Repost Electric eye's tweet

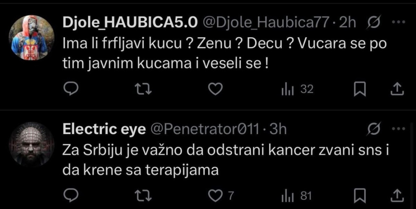pos(143,196)
